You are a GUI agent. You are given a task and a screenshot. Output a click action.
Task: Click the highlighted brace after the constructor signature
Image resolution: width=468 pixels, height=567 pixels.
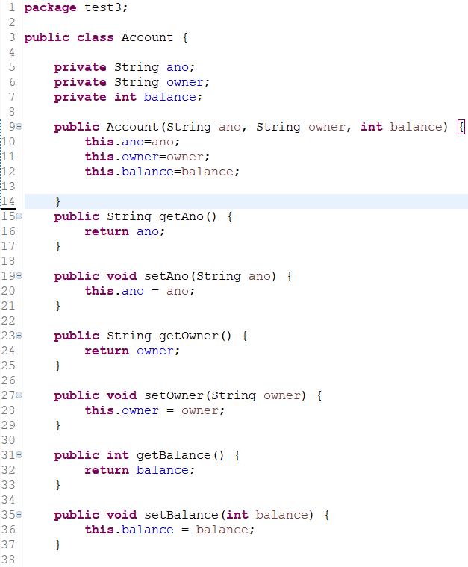tap(461, 127)
